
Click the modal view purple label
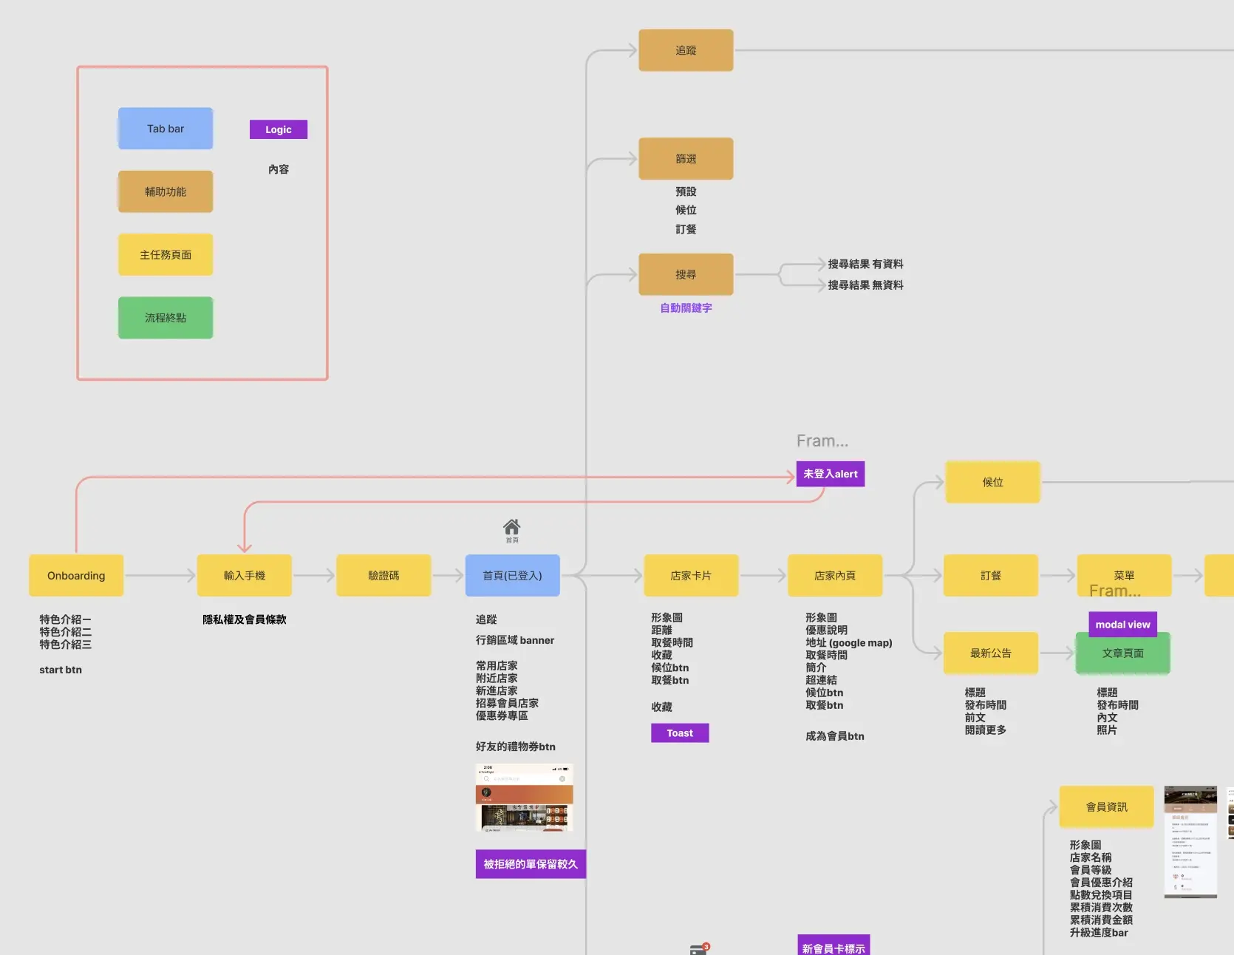(x=1122, y=625)
